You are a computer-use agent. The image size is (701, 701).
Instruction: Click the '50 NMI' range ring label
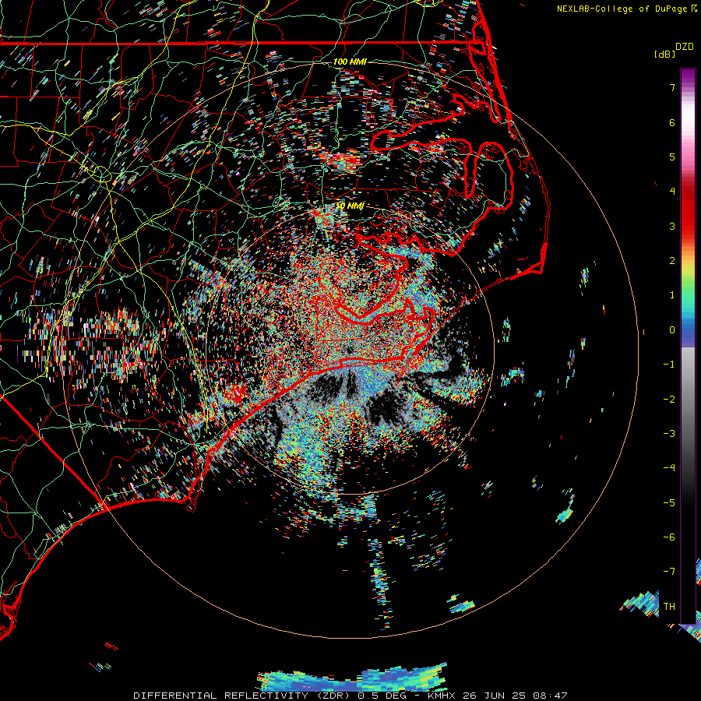click(x=350, y=206)
